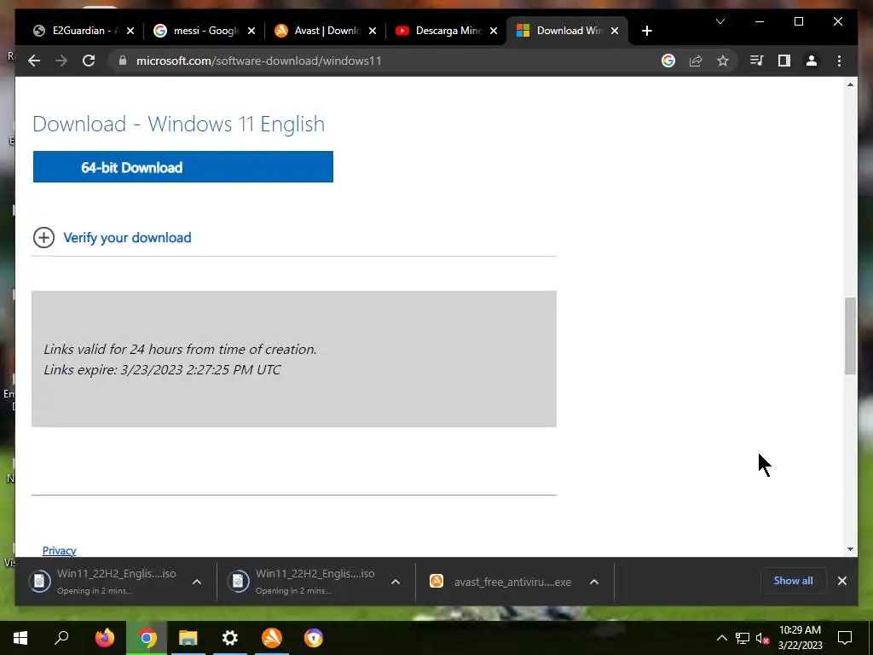Close the E2Guardian tab
Image resolution: width=873 pixels, height=655 pixels.
pos(130,32)
